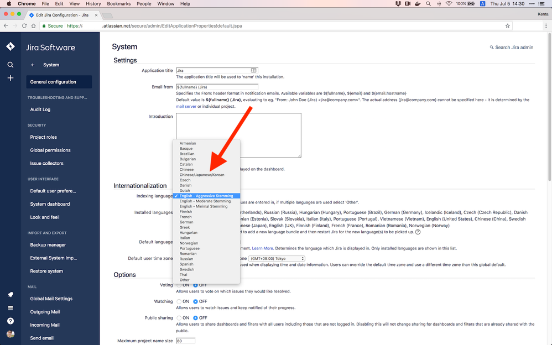Click the Chrome home icon
The image size is (552, 345).
tap(33, 25)
